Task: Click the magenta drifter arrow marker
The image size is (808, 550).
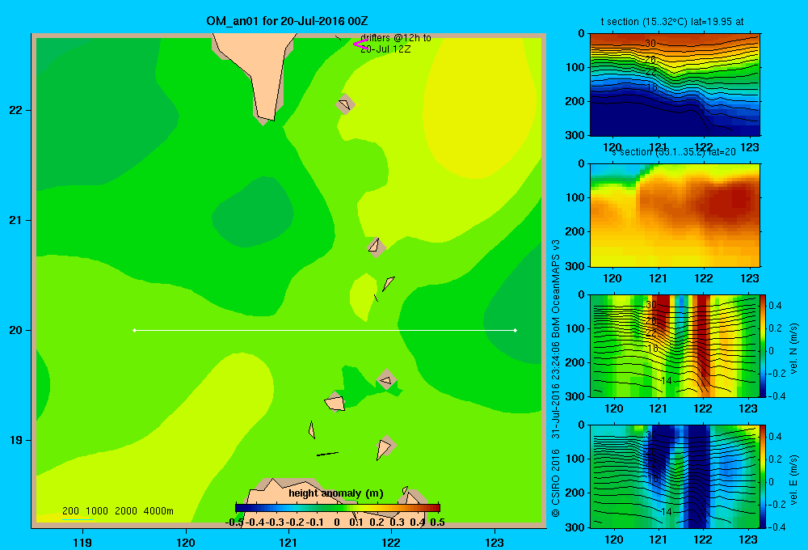Action: pos(360,44)
